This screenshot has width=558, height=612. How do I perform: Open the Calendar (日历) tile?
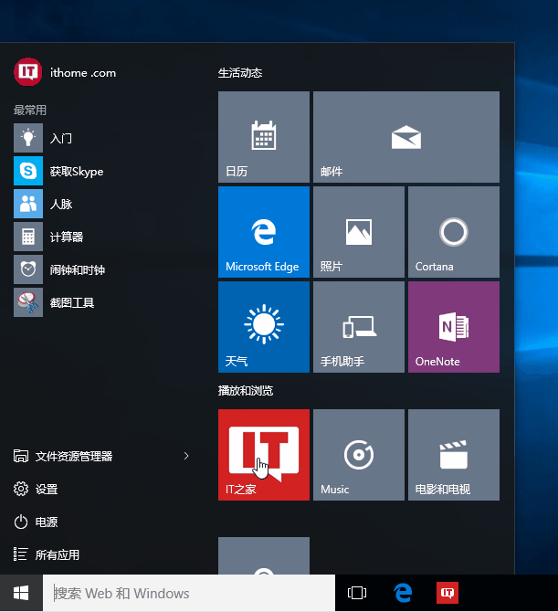coord(264,137)
